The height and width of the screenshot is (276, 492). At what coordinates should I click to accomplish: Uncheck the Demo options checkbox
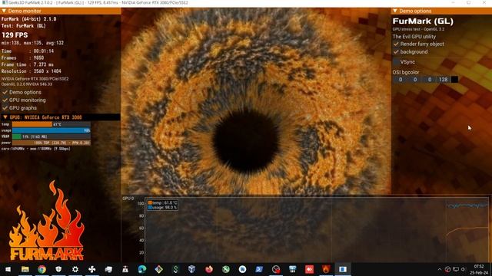click(5, 92)
